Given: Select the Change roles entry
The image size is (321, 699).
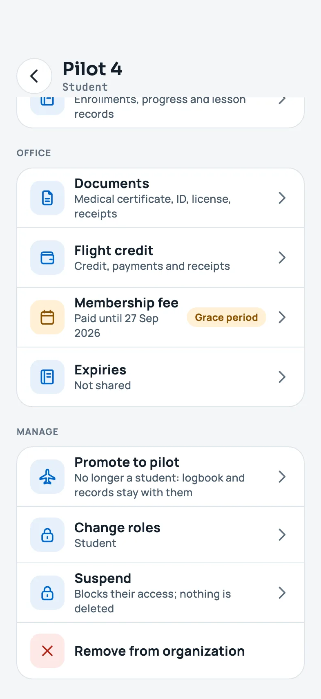Looking at the screenshot, I should [x=160, y=535].
